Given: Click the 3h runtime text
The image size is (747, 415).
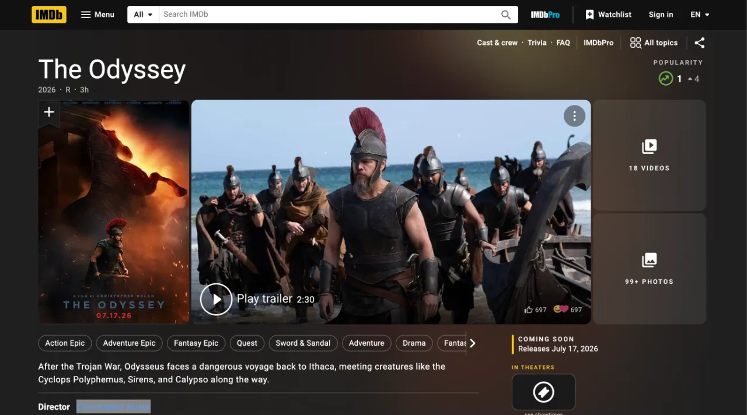Looking at the screenshot, I should [x=85, y=90].
